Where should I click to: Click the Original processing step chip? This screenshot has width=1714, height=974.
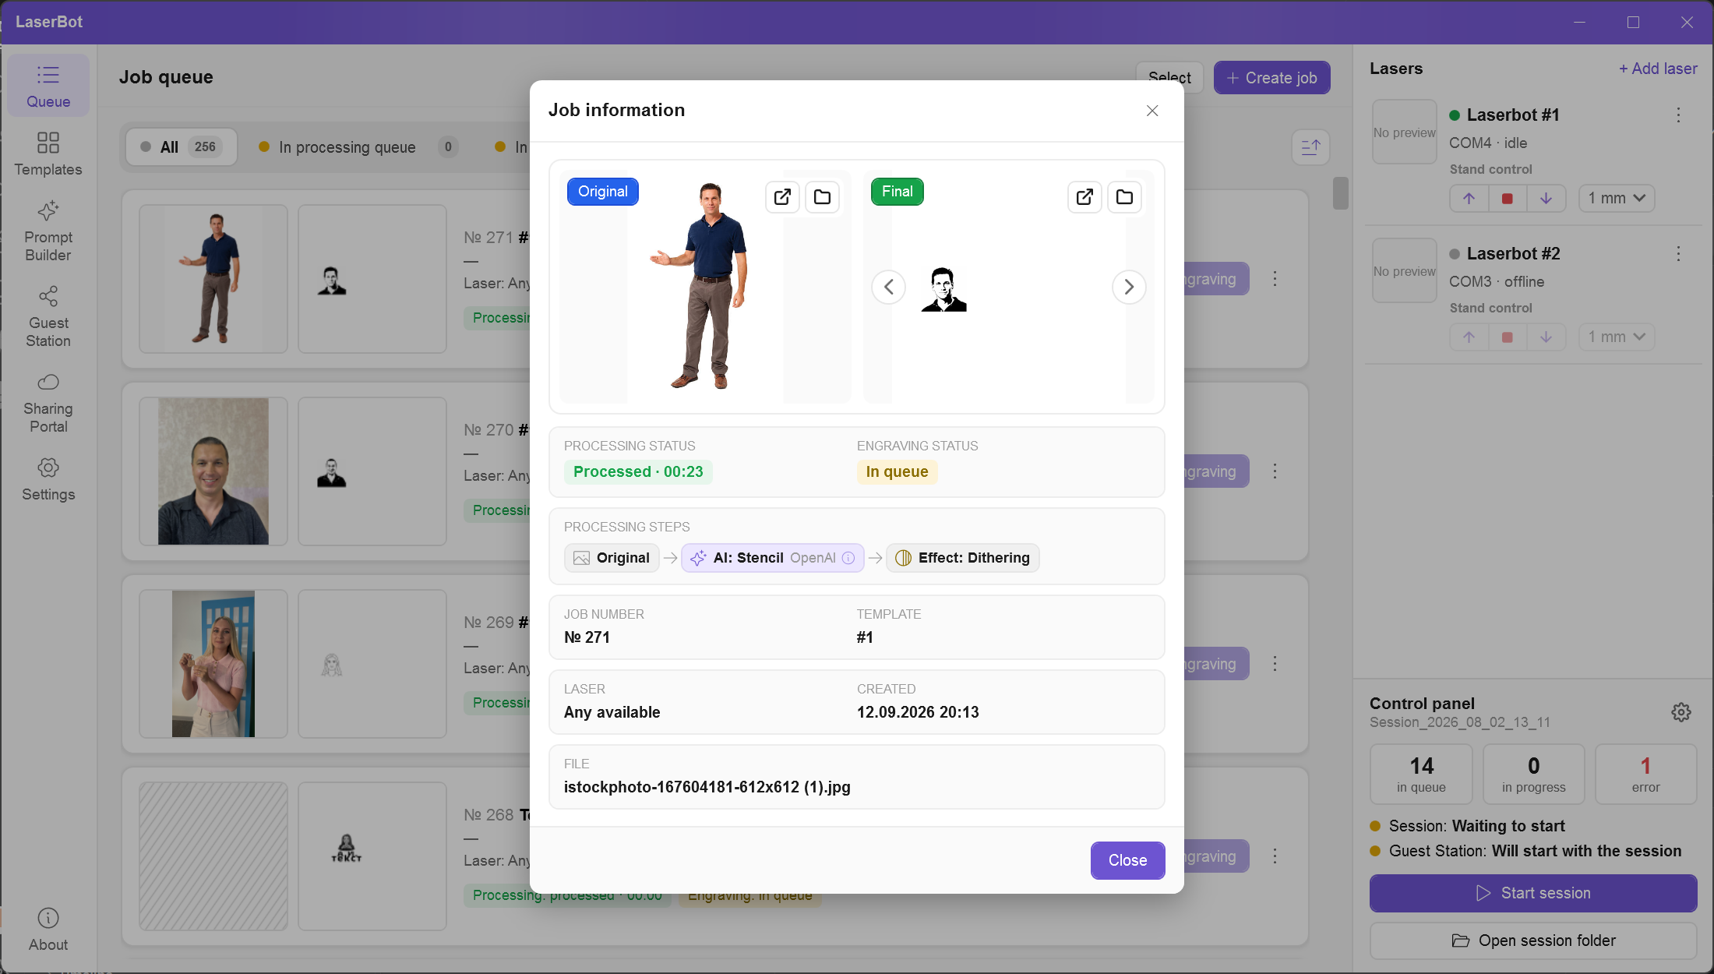(612, 558)
